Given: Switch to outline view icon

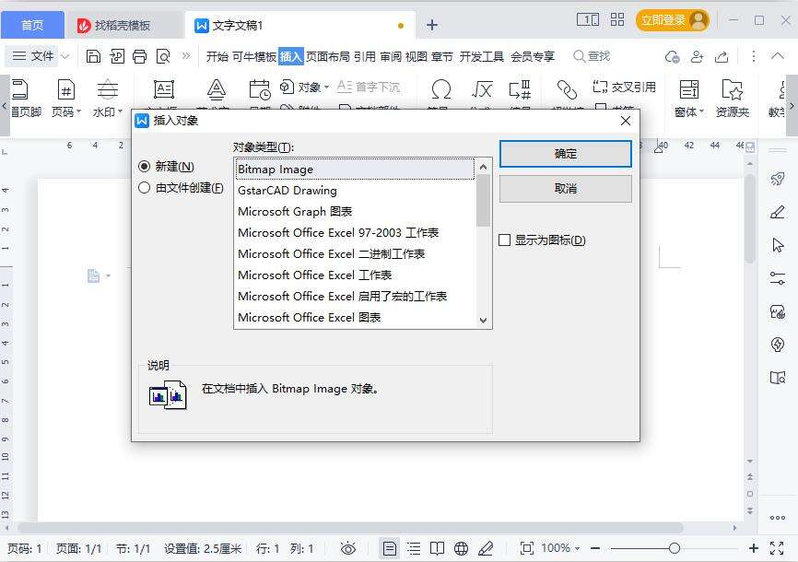Looking at the screenshot, I should coord(414,548).
